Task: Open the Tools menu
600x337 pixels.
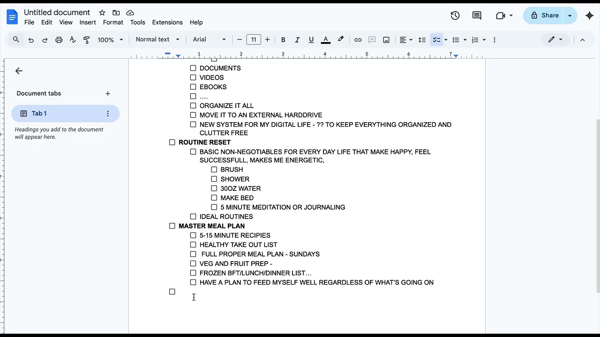Action: [x=137, y=22]
